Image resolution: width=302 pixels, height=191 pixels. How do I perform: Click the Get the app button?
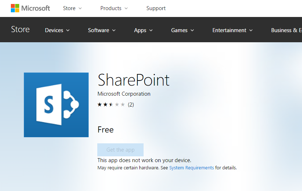tap(120, 149)
